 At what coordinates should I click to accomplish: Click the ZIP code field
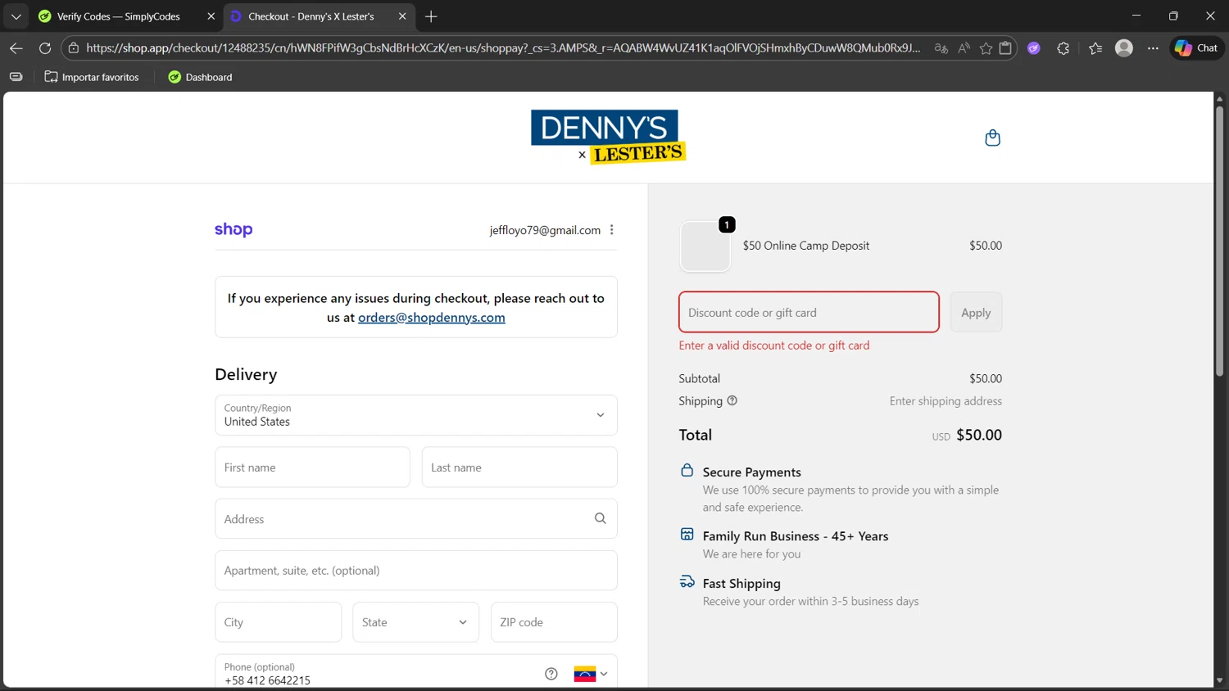coord(554,622)
